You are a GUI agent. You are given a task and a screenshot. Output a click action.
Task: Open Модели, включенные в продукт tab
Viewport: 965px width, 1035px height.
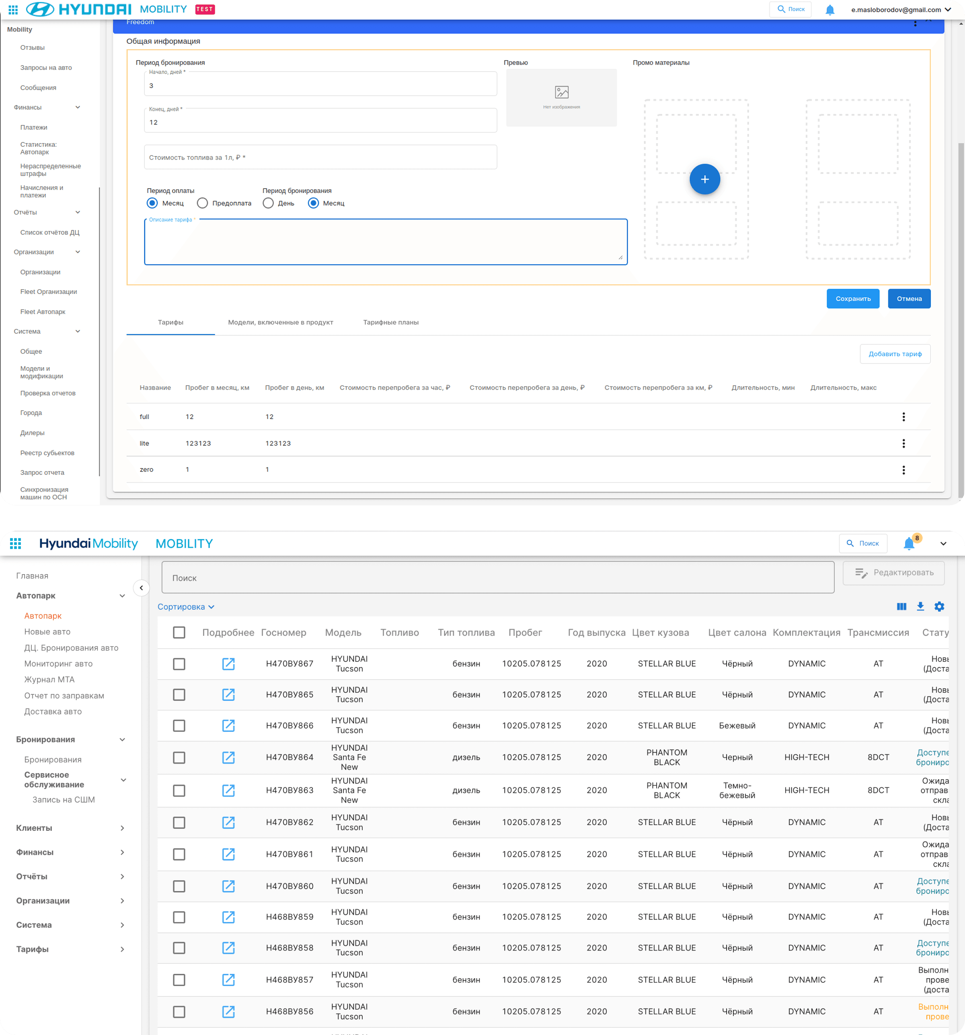coord(280,322)
